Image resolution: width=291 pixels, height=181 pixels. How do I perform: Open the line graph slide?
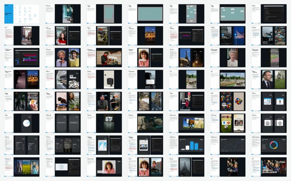[x=228, y=145]
